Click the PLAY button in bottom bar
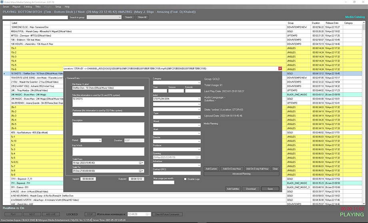Viewport: 368px width, 223px height. [13, 214]
